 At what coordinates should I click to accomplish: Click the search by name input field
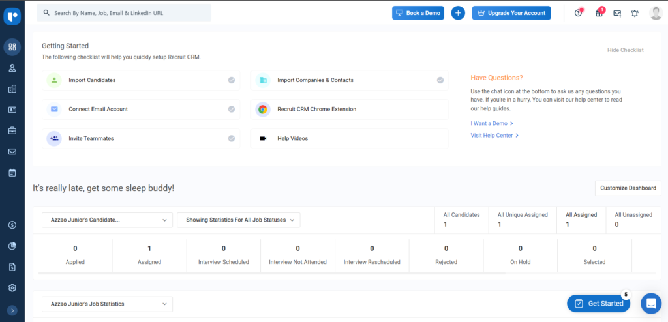(x=124, y=13)
